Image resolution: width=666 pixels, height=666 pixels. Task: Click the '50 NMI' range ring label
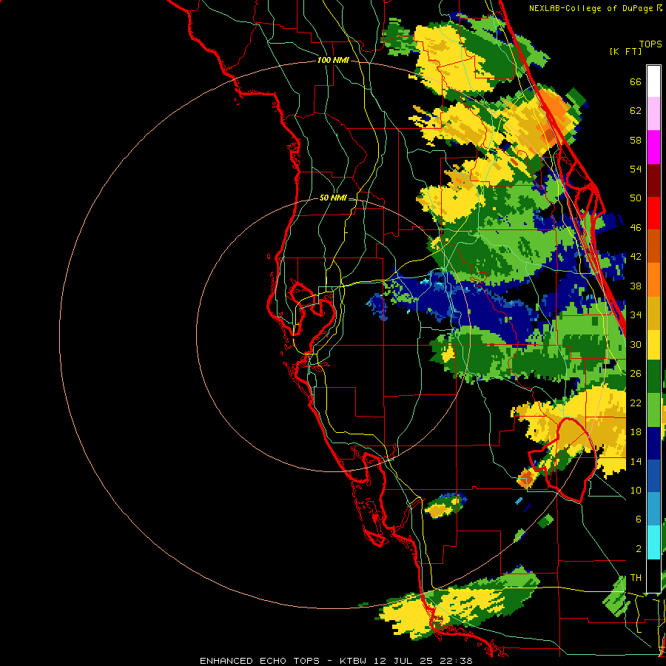[333, 198]
